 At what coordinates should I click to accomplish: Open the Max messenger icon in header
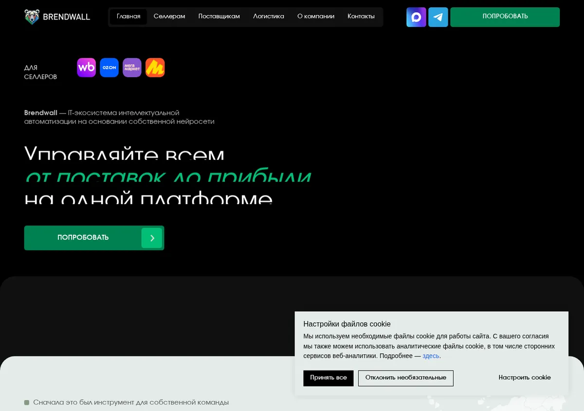point(416,17)
